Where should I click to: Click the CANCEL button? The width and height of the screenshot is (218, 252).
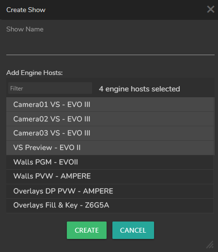[133, 230]
